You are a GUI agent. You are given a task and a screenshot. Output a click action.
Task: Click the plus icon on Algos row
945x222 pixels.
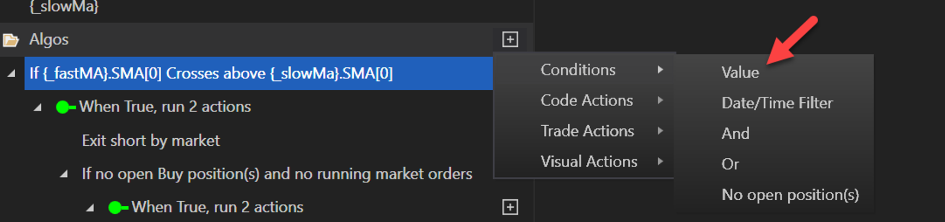510,39
